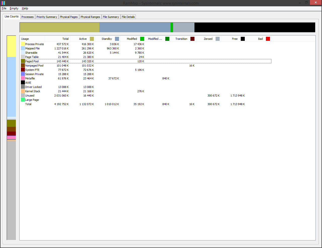Viewport: 322px width, 248px height.
Task: Open the File menu
Action: (4, 8)
